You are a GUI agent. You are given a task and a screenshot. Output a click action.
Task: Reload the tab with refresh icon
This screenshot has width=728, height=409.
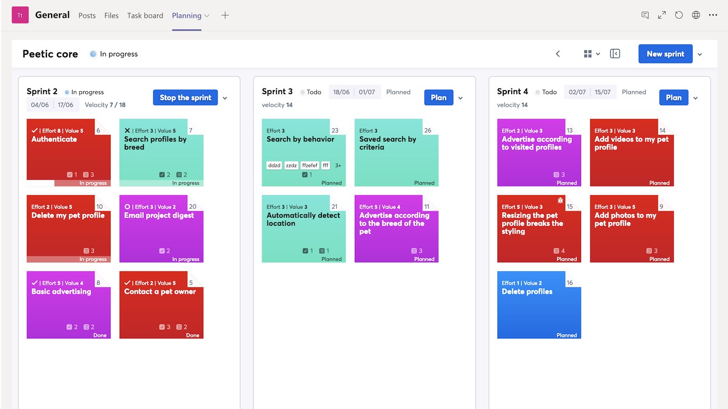pyautogui.click(x=679, y=15)
